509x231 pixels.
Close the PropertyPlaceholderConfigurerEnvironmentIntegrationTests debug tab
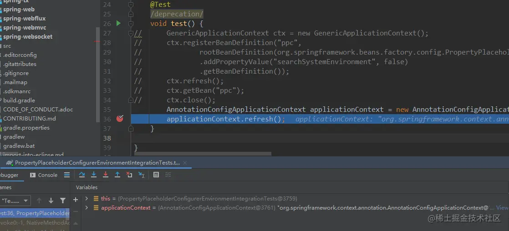click(x=185, y=163)
